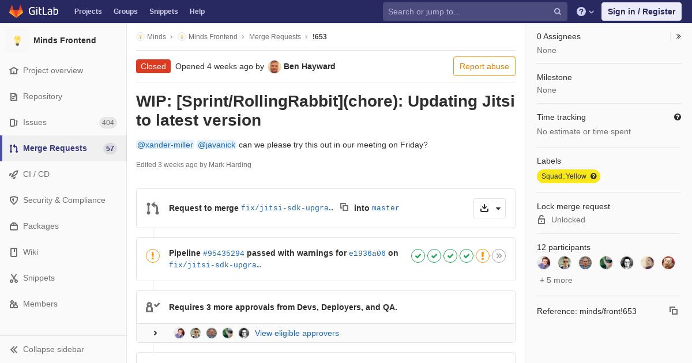The width and height of the screenshot is (692, 363).
Task: Copy source branch name icon
Action: (344, 207)
